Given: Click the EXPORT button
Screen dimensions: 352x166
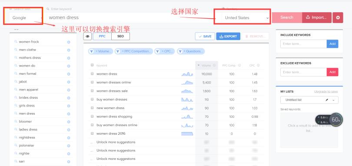Looking at the screenshot, I should click(228, 37).
